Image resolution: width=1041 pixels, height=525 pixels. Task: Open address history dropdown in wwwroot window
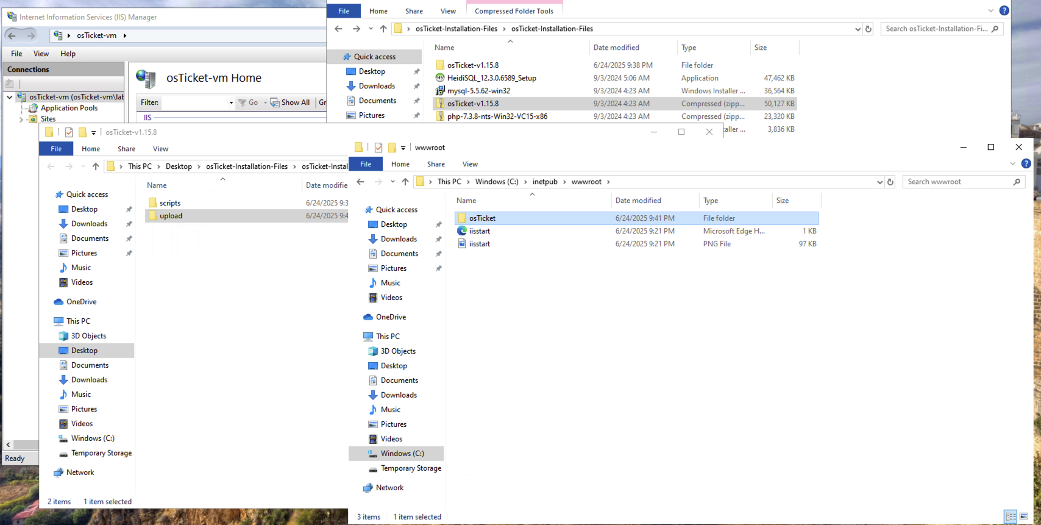tap(879, 182)
